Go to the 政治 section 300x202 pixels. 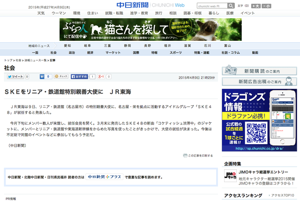click(72, 52)
